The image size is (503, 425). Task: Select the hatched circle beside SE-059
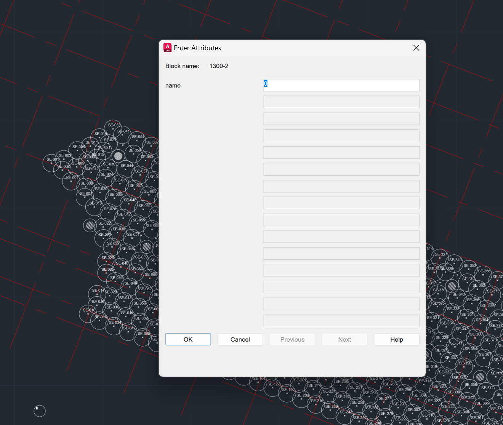pos(147,247)
